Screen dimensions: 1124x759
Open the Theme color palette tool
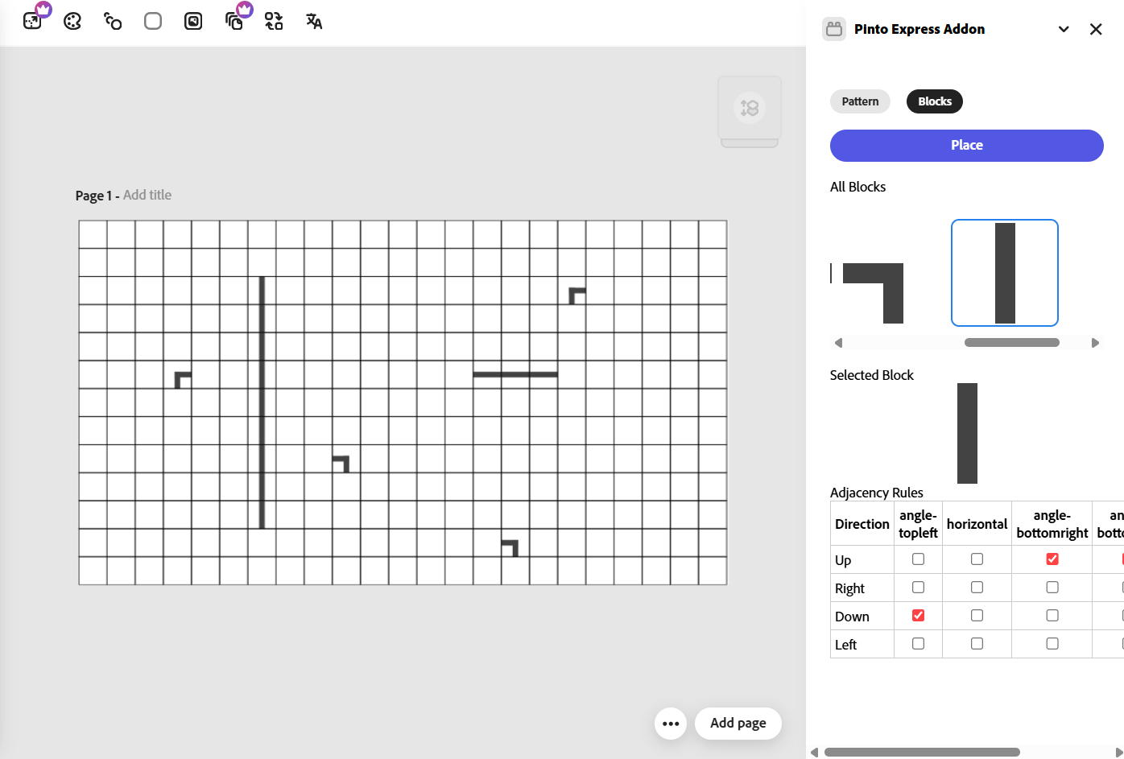(x=72, y=21)
